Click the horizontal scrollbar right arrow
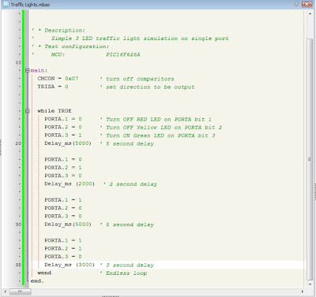The image size is (316, 297). point(302,291)
